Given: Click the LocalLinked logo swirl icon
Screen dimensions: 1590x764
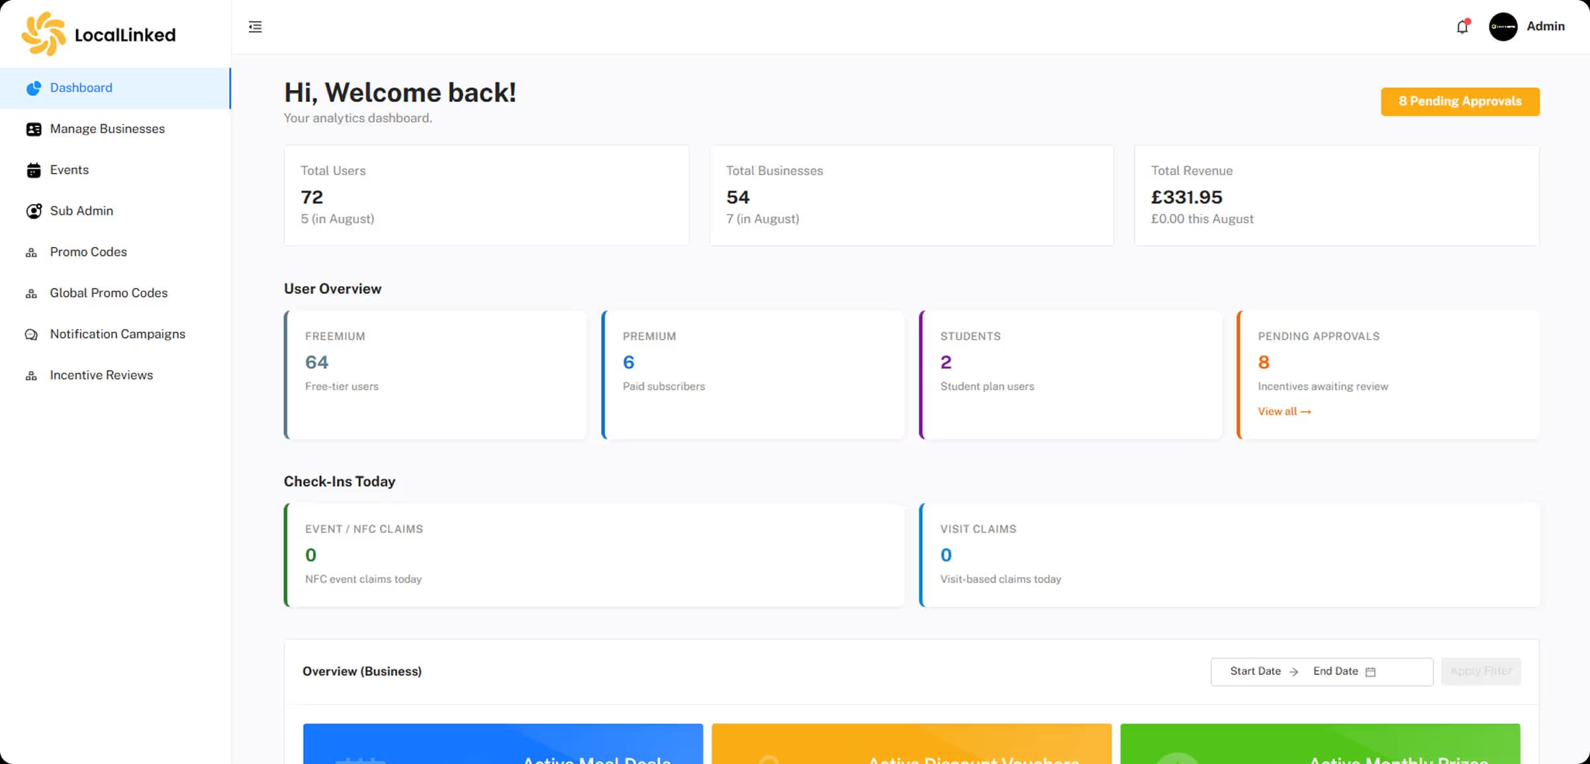Looking at the screenshot, I should click(x=44, y=34).
